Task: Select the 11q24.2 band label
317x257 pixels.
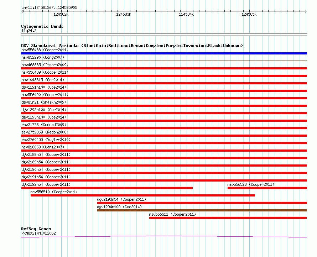Action: pyautogui.click(x=29, y=31)
